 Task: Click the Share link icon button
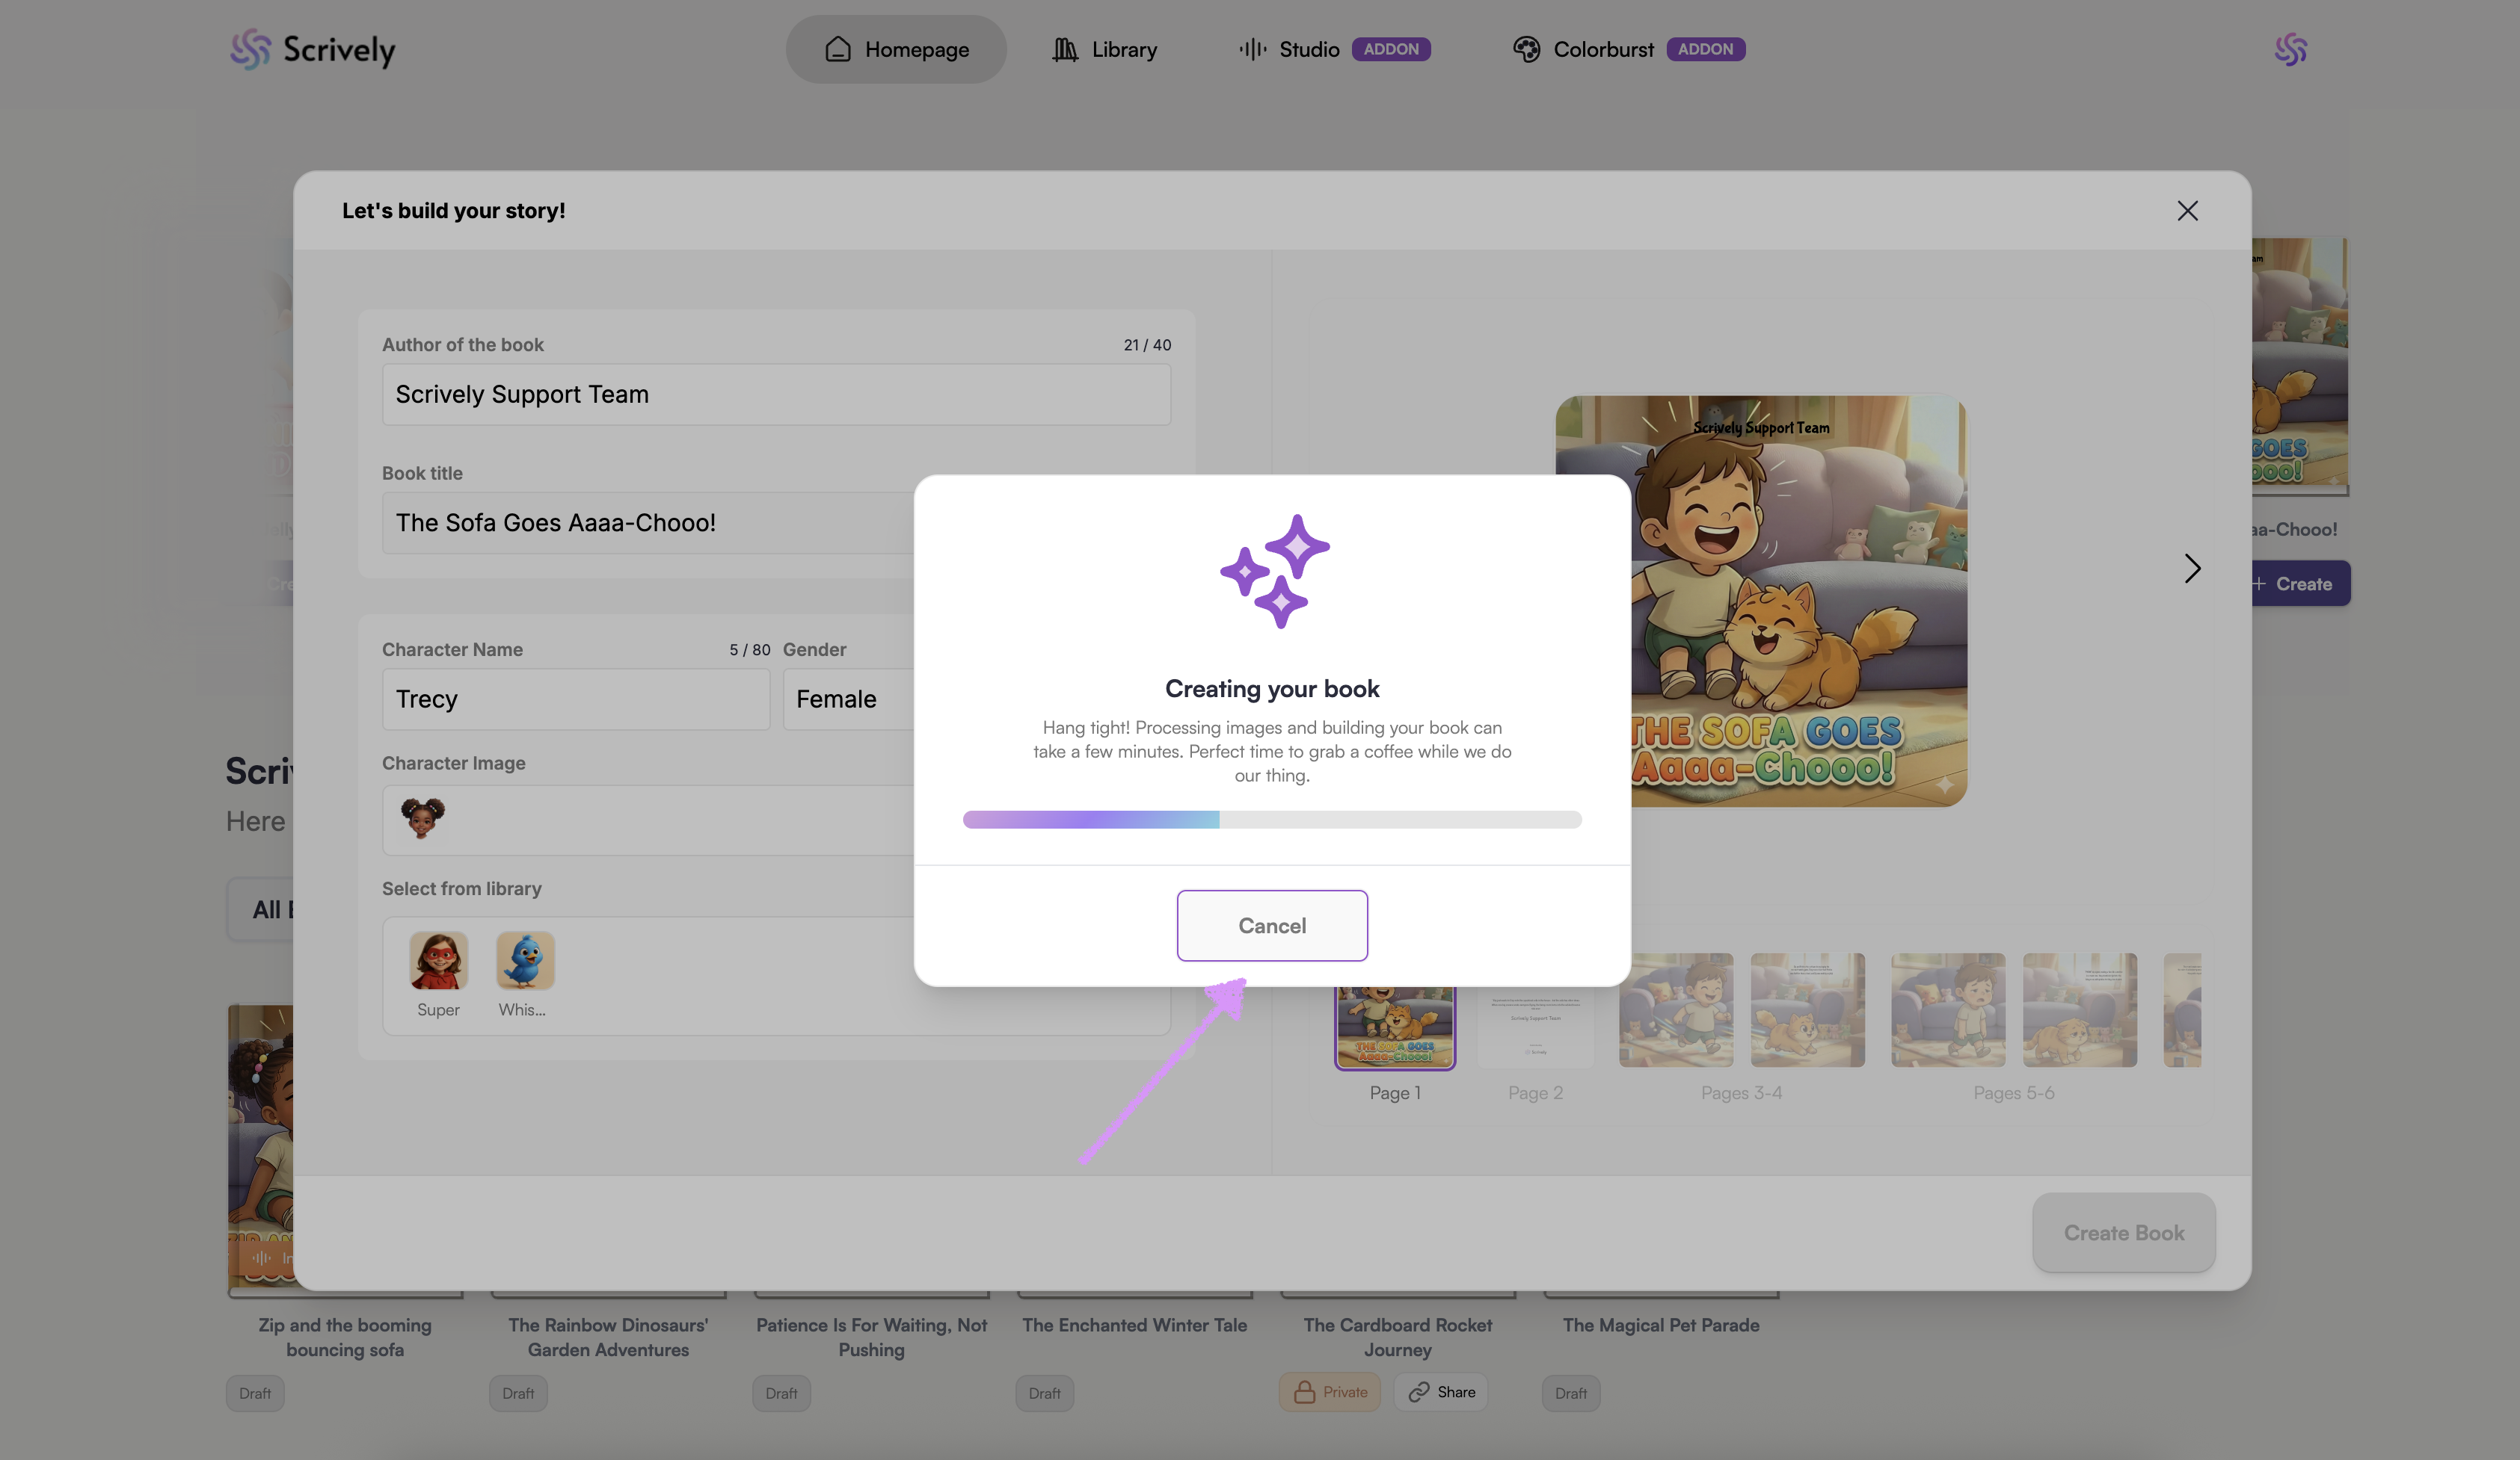1440,1392
